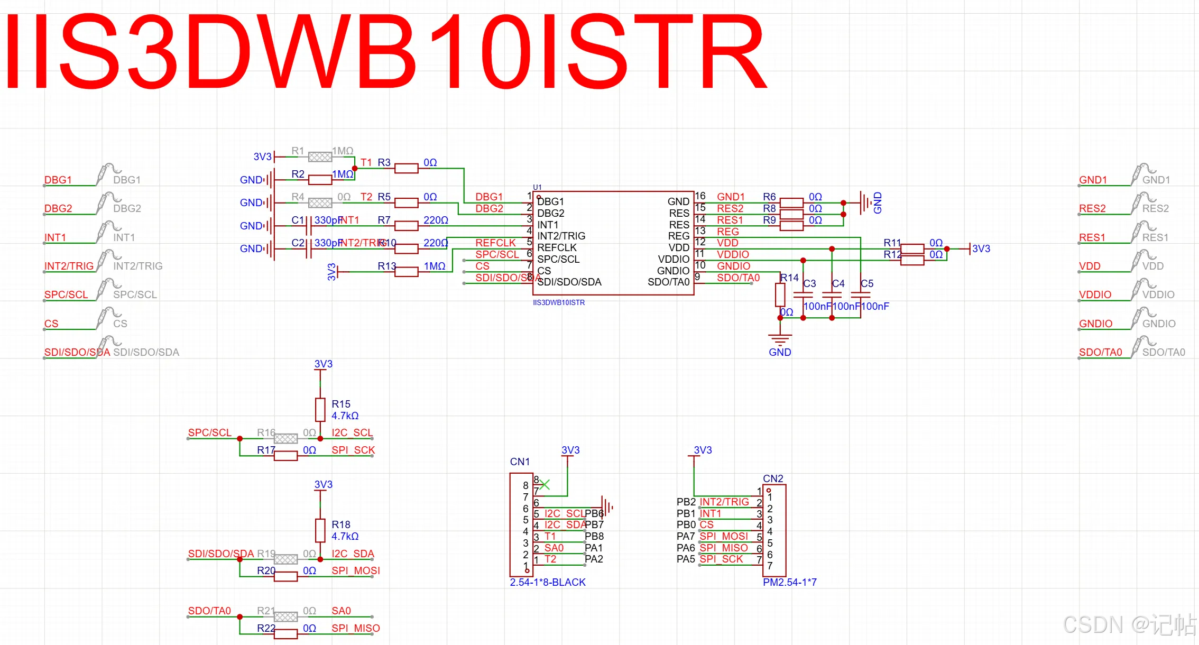Select the SPI_SCK net label beside R17
The height and width of the screenshot is (645, 1199).
point(353,450)
